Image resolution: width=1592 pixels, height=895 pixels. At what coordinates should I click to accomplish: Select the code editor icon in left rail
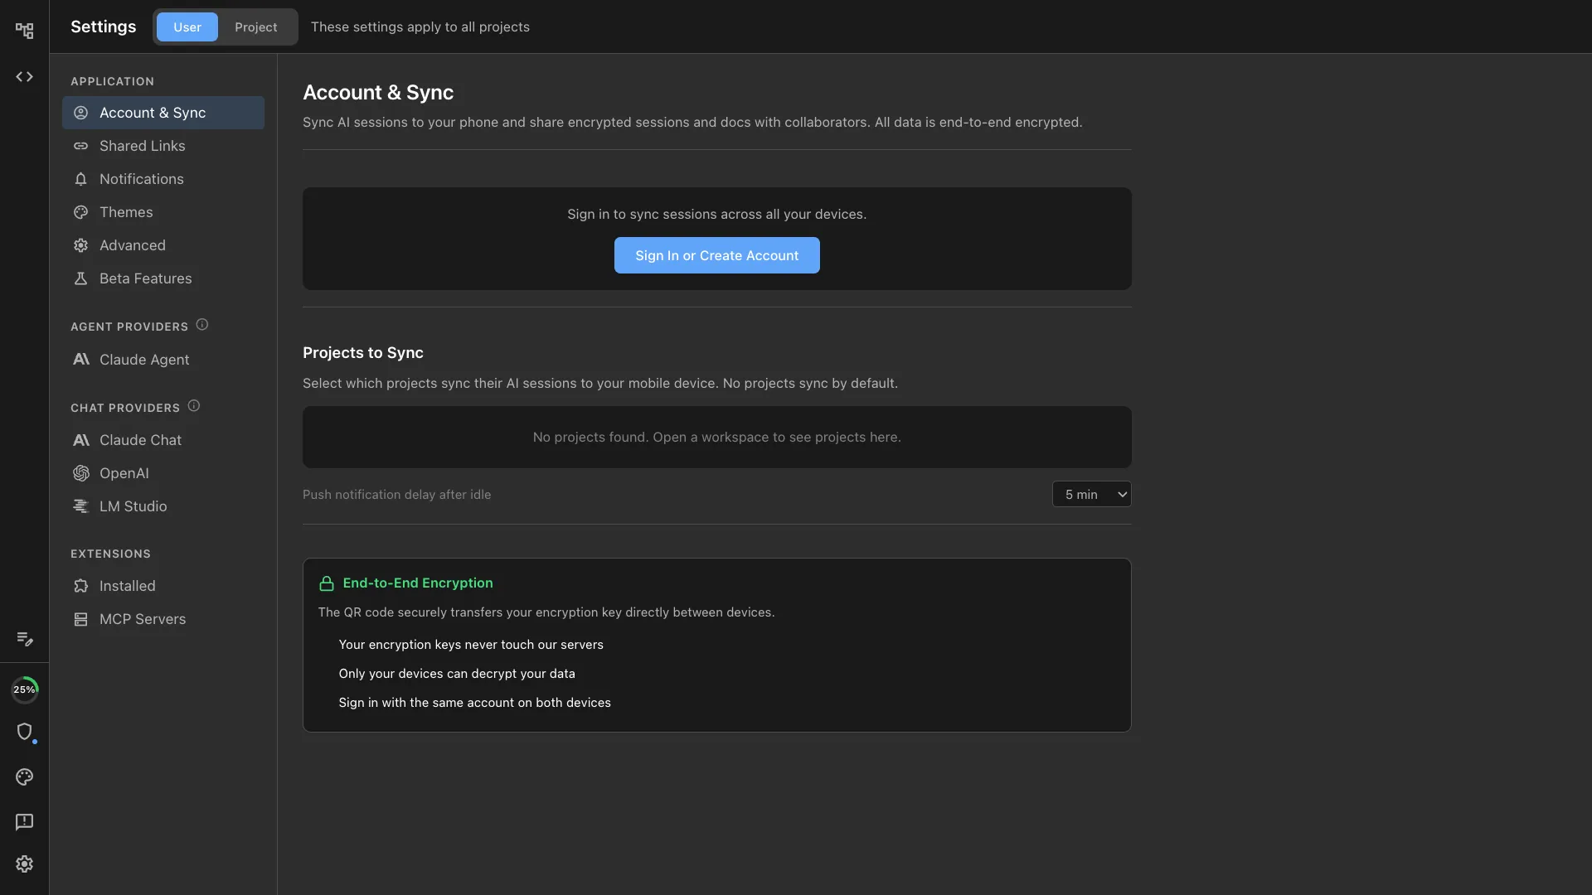pos(24,76)
